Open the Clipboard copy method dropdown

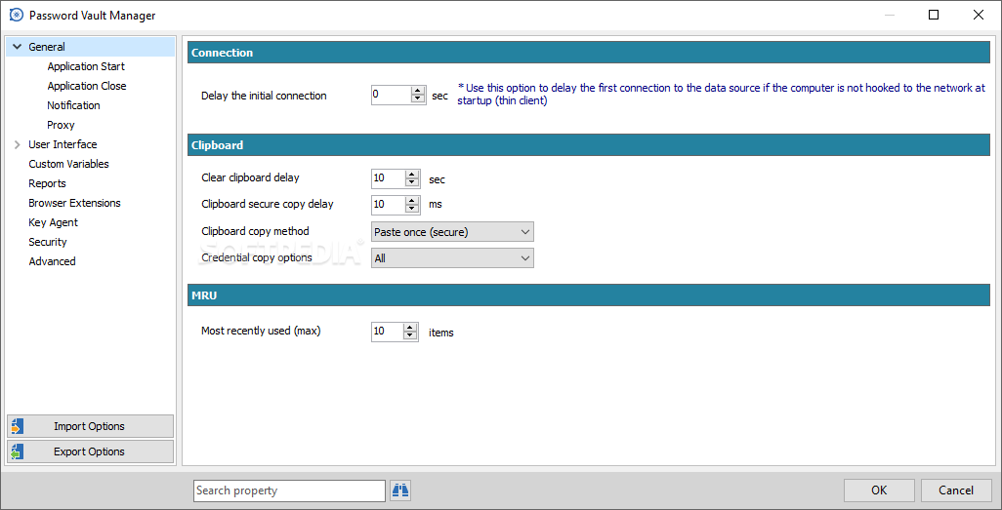[x=452, y=232]
